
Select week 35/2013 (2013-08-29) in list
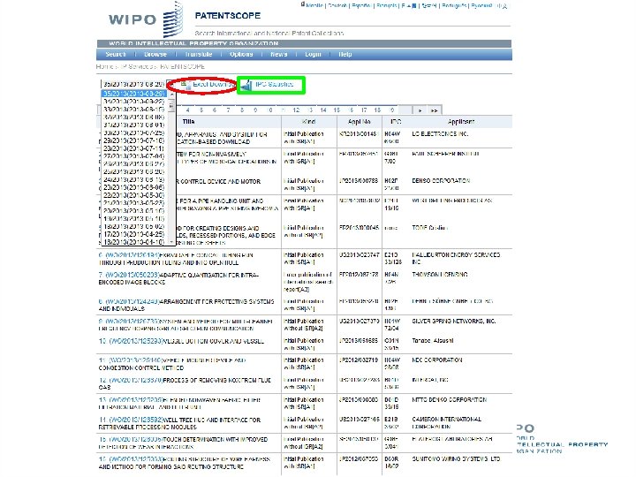134,94
